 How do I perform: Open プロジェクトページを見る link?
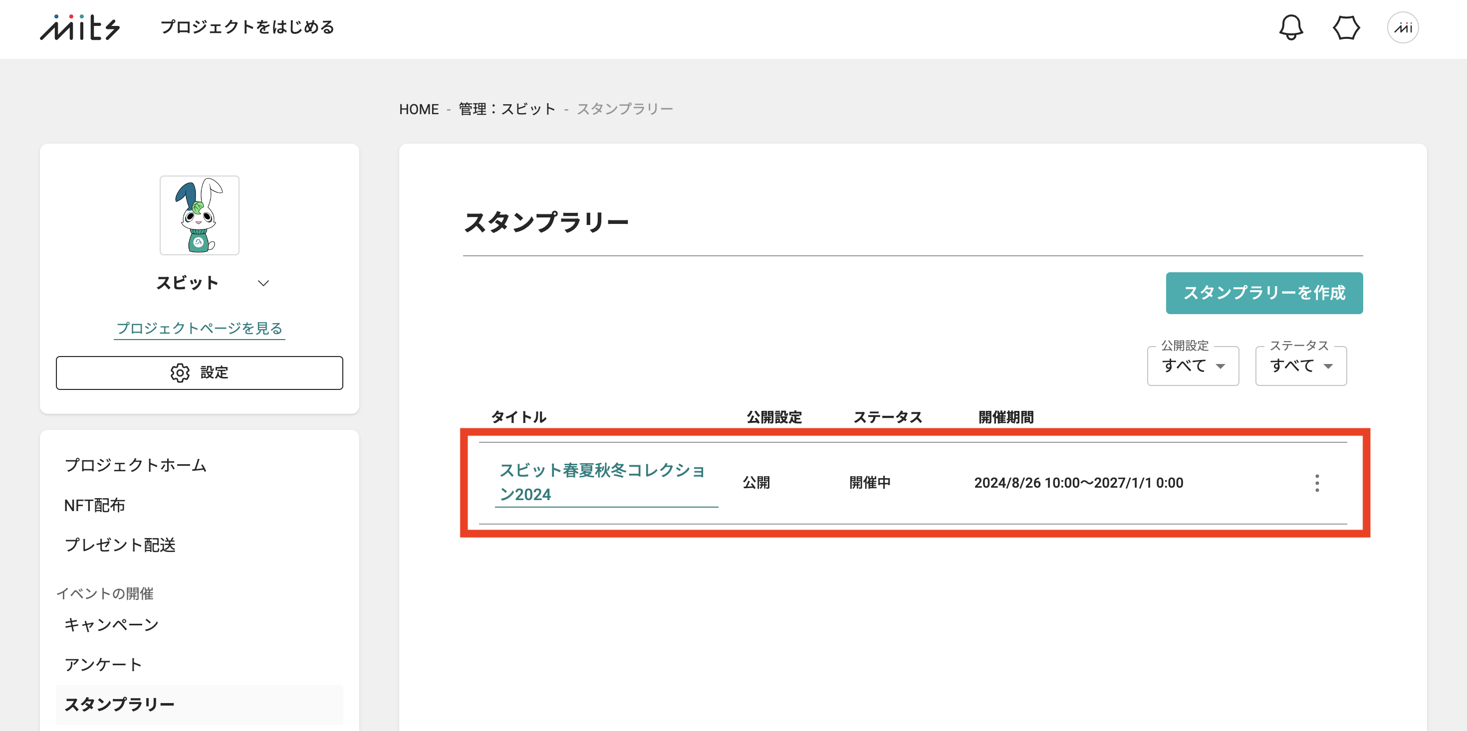[199, 329]
